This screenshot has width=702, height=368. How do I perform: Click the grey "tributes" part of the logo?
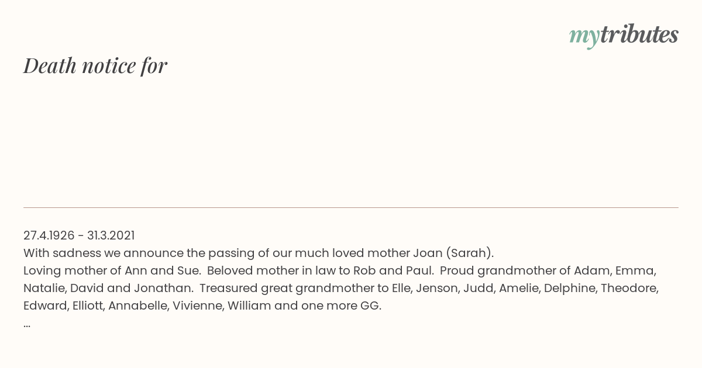639,34
